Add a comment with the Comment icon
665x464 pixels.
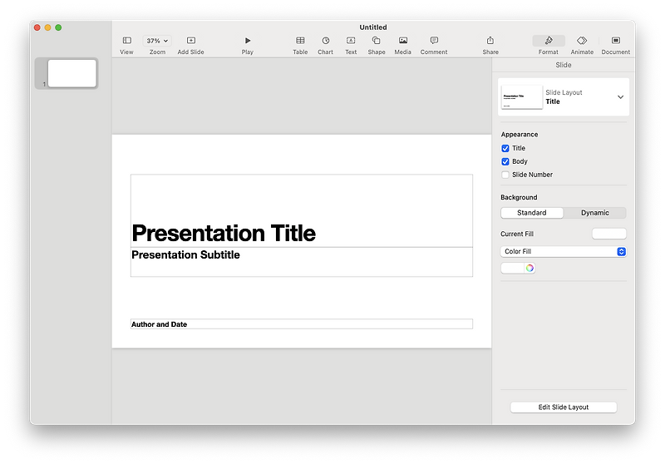434,41
